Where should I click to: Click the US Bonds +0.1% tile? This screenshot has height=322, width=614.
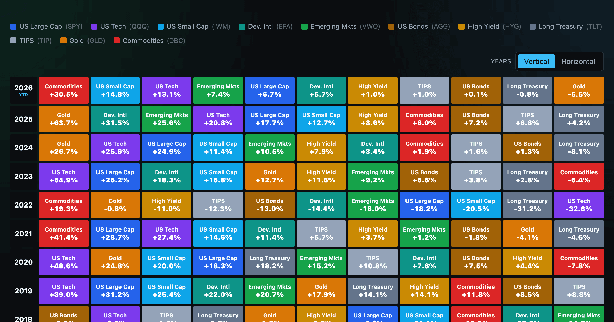[476, 90]
